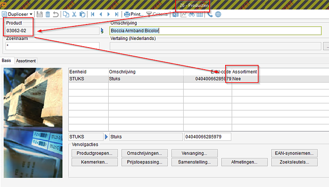The image size is (329, 187).
Task: Save the record with the floppy disk icon
Action: click(x=39, y=14)
